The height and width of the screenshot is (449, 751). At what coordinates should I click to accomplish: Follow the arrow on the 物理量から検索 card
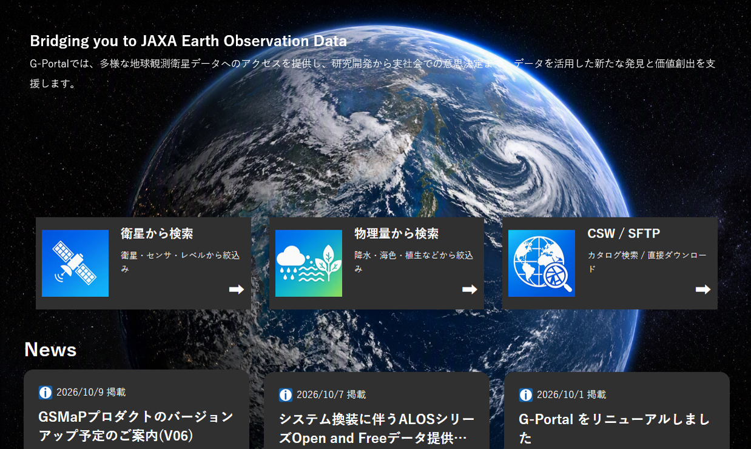click(470, 290)
